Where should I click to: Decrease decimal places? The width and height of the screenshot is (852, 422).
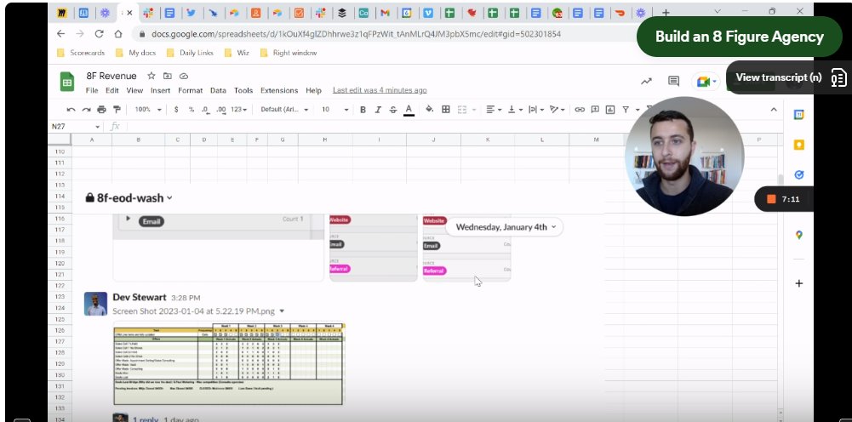[205, 110]
